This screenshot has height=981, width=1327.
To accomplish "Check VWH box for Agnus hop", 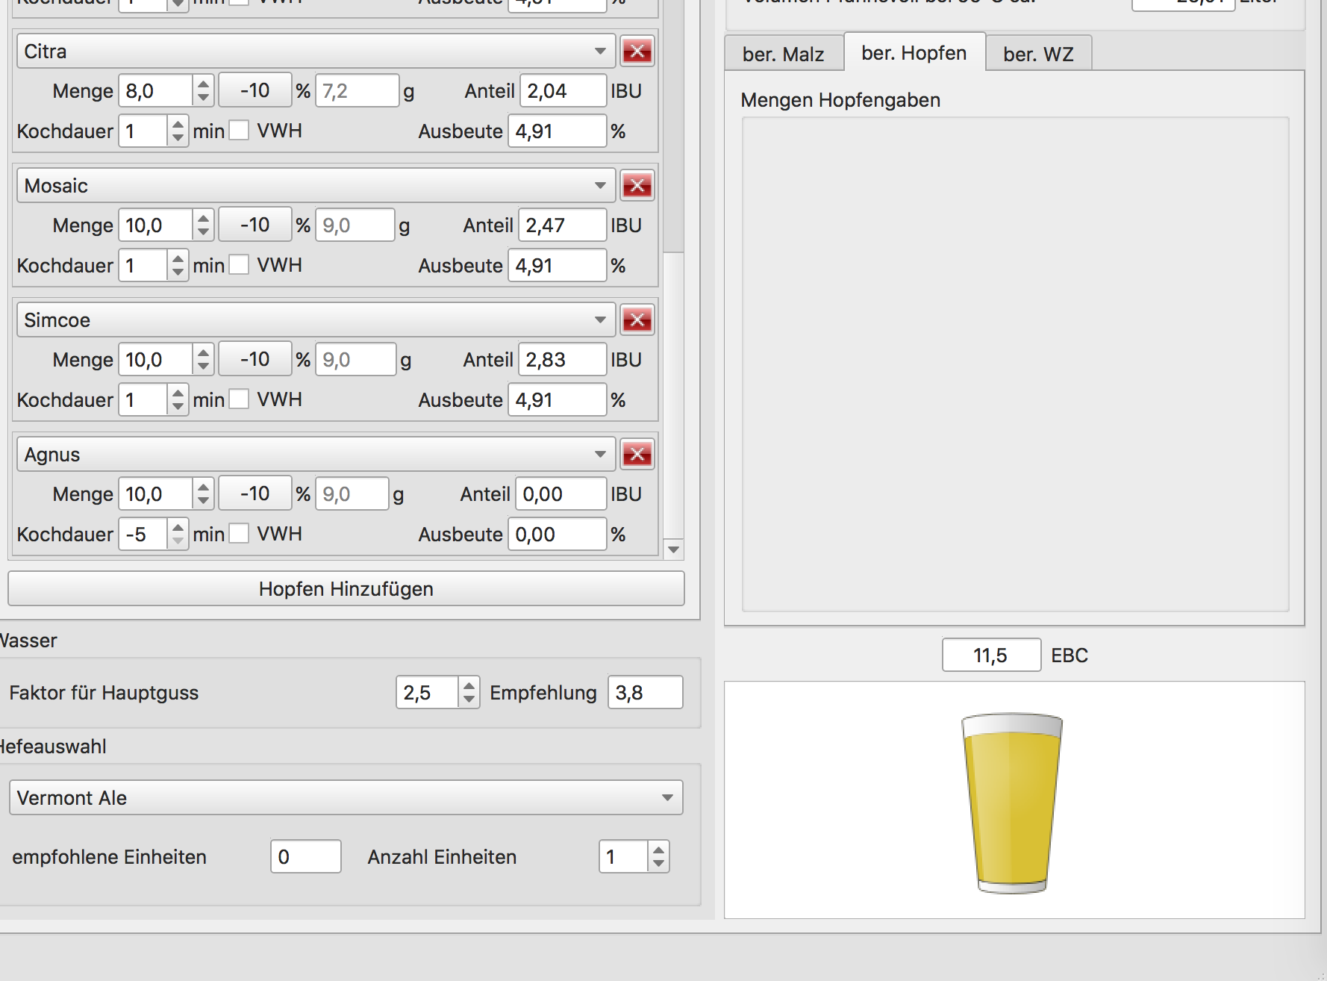I will point(239,534).
